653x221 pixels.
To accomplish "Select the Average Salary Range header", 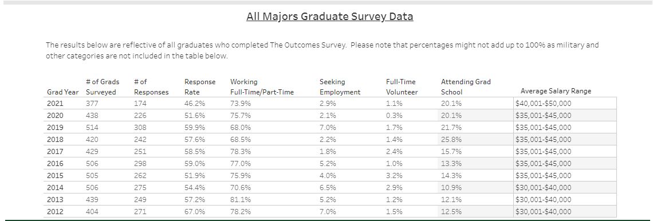I will tap(556, 91).
